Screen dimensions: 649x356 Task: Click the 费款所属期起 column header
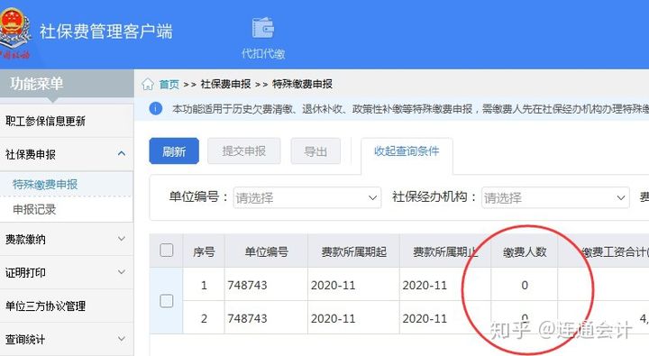(354, 251)
